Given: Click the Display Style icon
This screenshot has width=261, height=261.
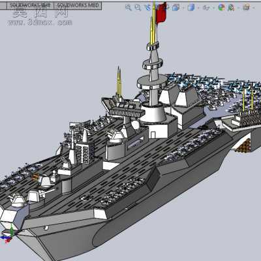Looking at the screenshot, I should coord(191,8).
